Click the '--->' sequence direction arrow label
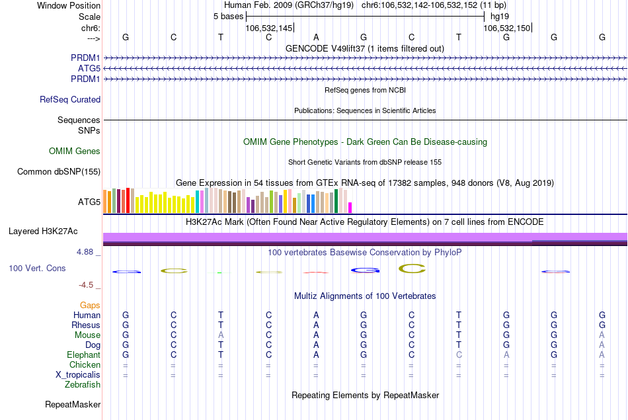This screenshot has height=420, width=628. tap(94, 38)
